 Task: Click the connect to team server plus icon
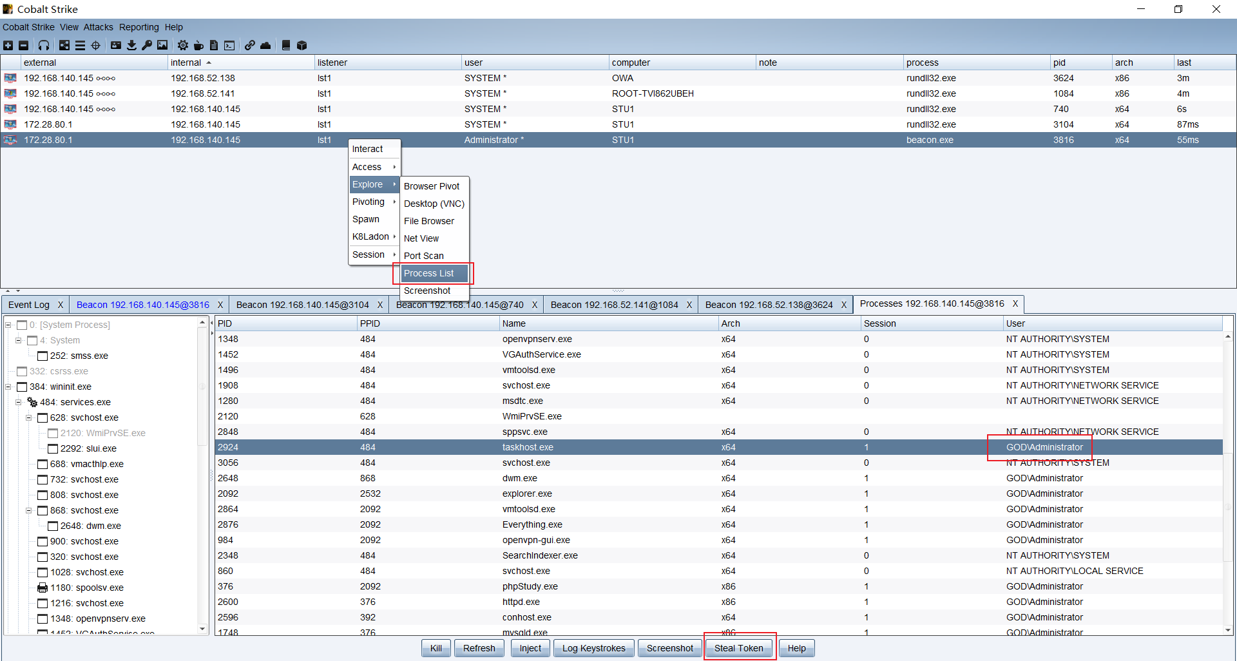pyautogui.click(x=8, y=45)
